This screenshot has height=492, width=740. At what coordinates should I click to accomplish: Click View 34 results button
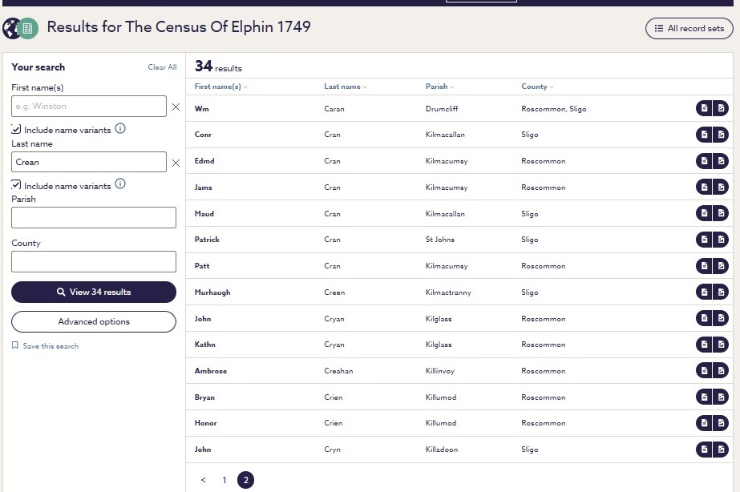(x=94, y=292)
